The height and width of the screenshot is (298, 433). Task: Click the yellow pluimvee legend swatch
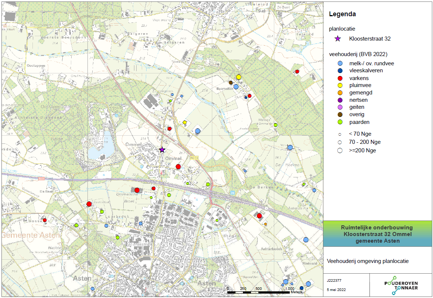pos(340,85)
